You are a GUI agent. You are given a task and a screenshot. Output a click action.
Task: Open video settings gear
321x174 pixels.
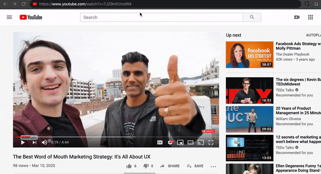(x=170, y=142)
